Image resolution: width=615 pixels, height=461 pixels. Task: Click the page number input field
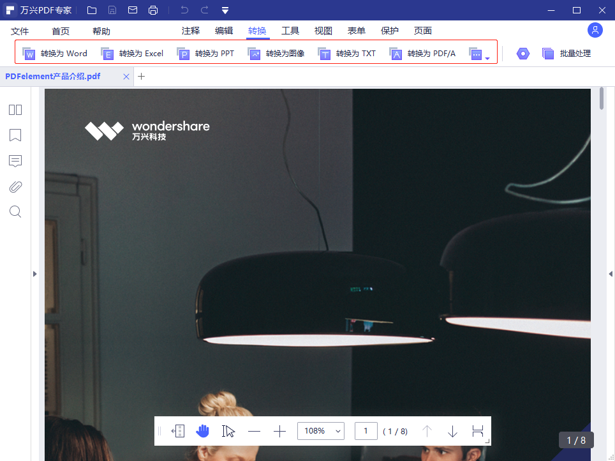pos(366,431)
